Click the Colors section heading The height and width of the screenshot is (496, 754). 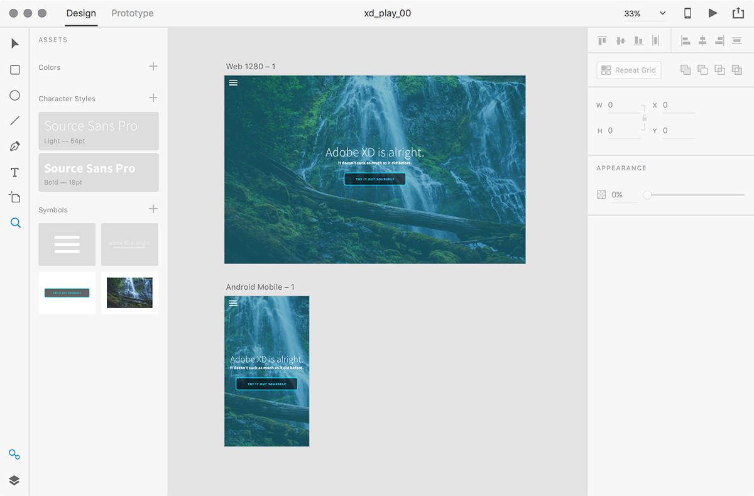pos(50,67)
